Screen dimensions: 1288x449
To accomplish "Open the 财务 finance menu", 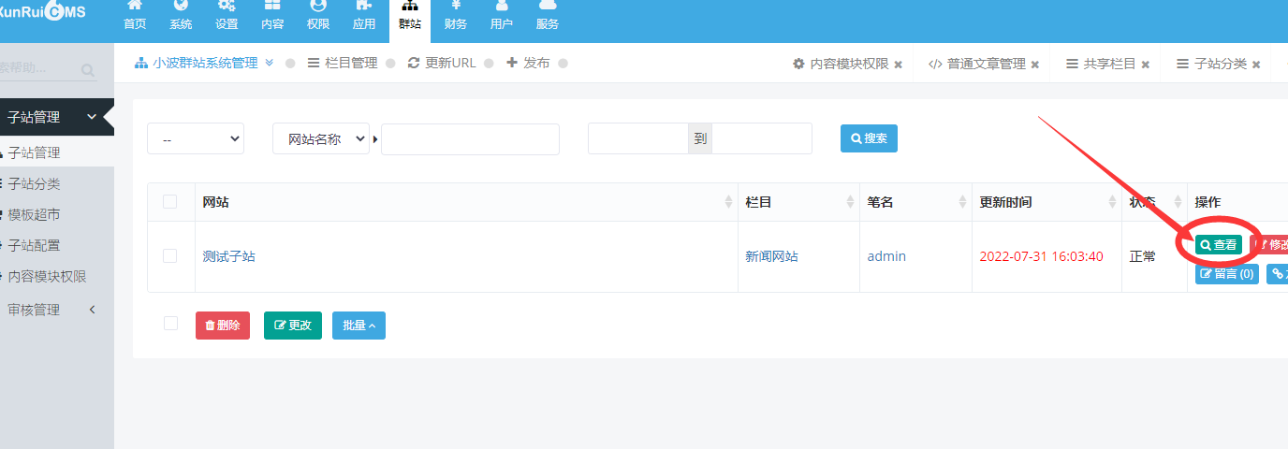I will click(456, 16).
